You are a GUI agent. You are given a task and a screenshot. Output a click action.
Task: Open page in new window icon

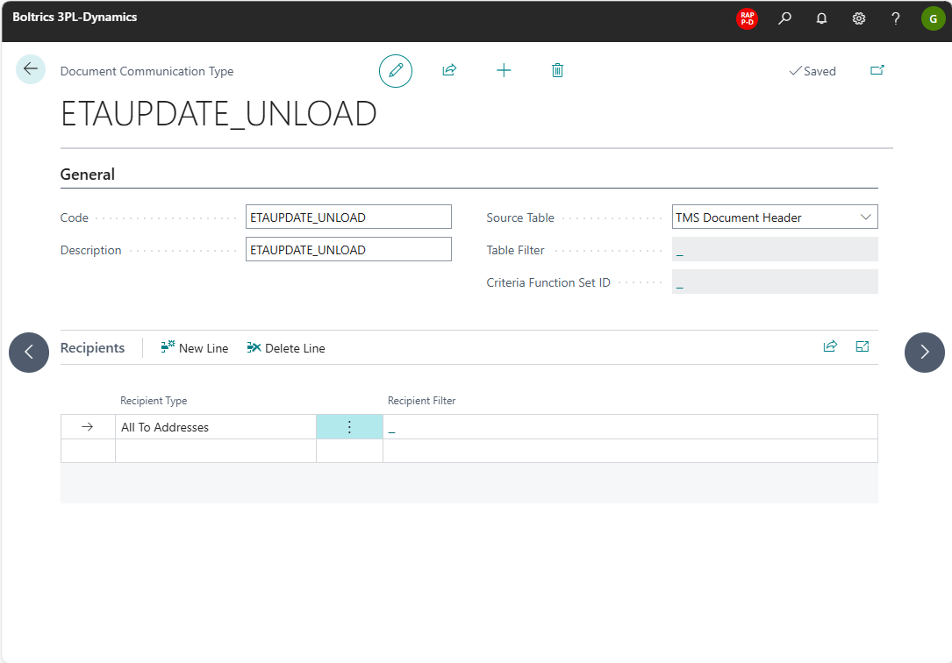pos(877,70)
